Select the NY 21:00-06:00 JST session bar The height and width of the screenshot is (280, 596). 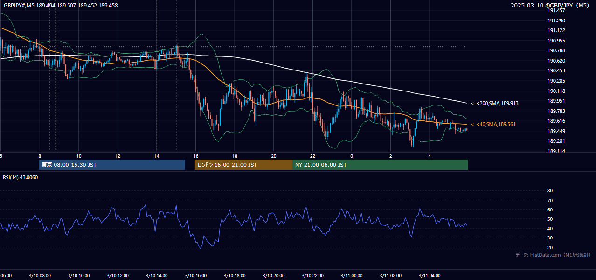coord(380,165)
